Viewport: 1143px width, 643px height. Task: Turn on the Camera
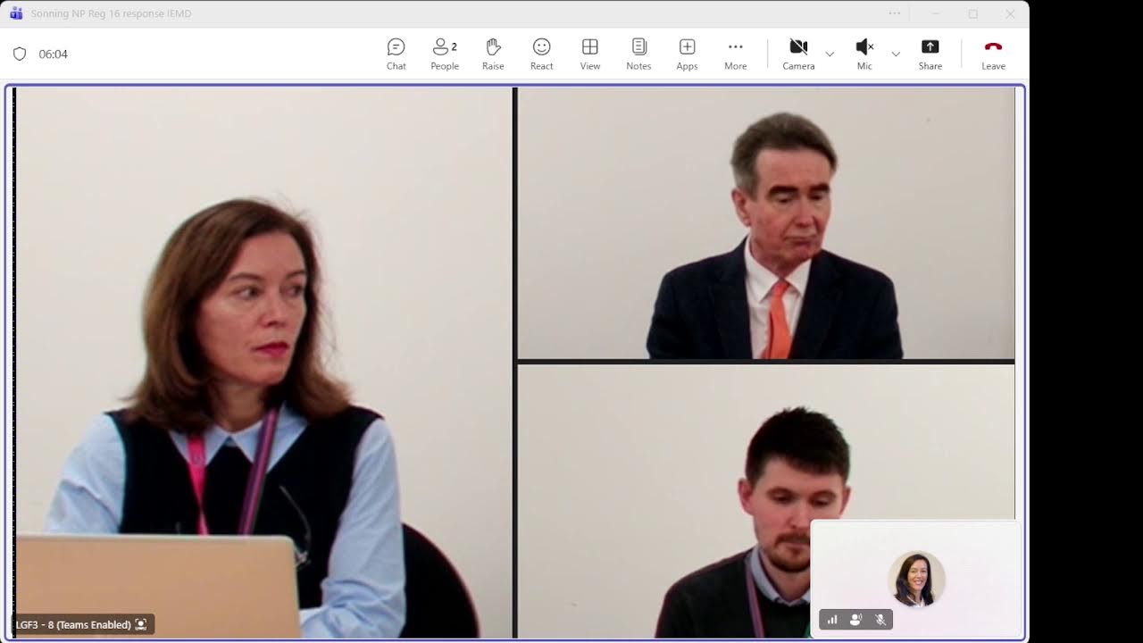click(x=798, y=54)
